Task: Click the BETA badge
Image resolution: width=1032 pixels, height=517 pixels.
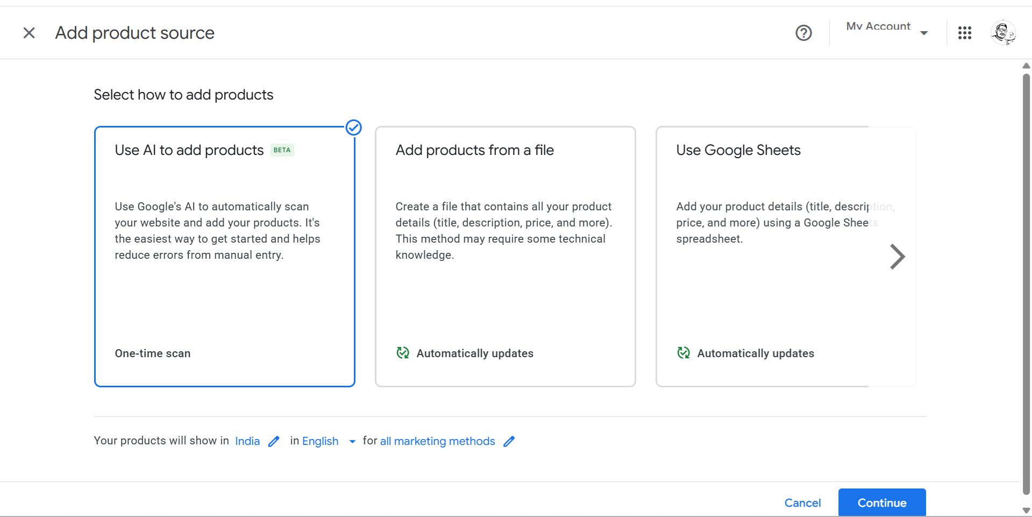Action: click(282, 150)
